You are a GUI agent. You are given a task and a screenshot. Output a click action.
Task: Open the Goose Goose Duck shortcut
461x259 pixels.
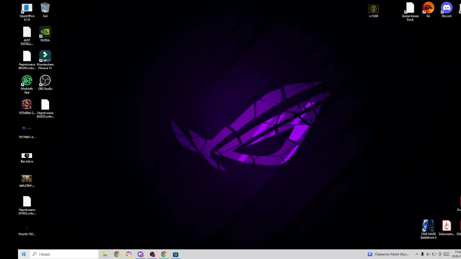pos(410,12)
